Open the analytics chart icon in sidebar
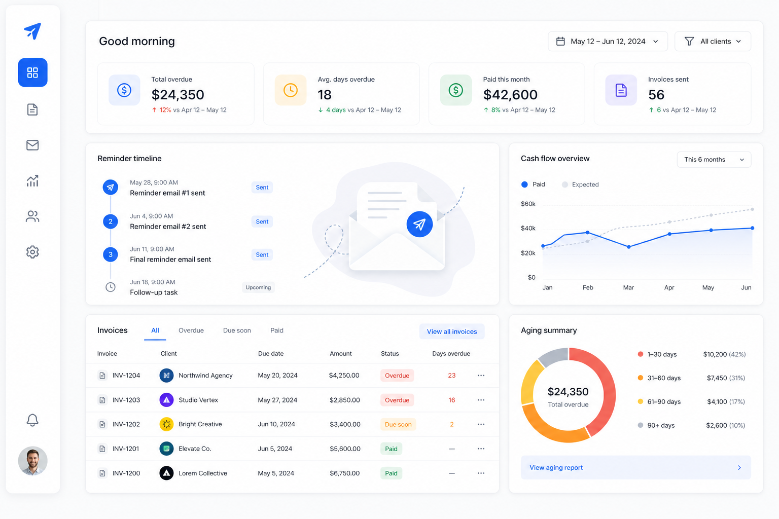779x519 pixels. 32,180
